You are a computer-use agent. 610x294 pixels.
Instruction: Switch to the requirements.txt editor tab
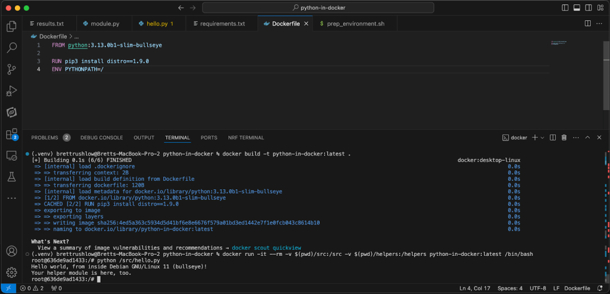point(222,24)
